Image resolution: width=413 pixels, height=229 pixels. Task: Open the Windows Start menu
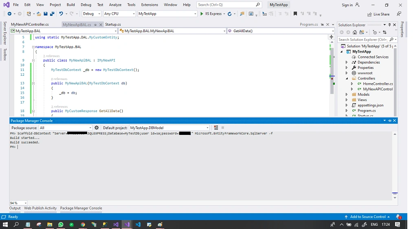click(x=5, y=225)
